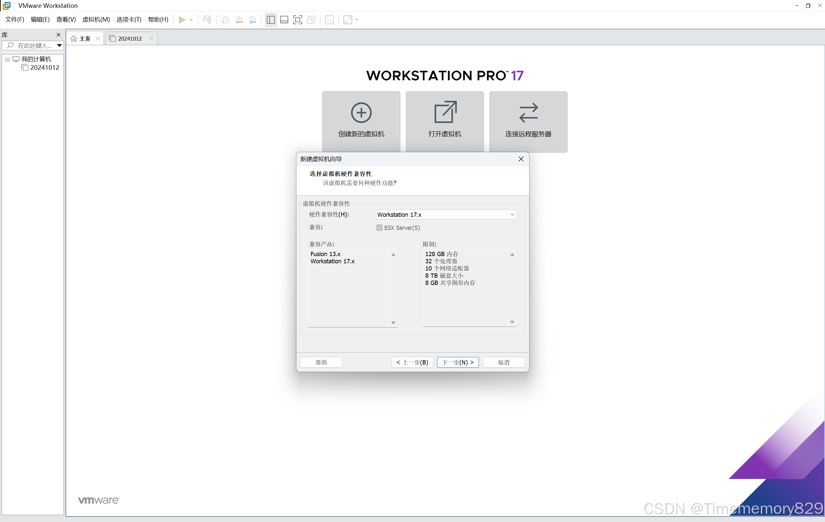Image resolution: width=825 pixels, height=522 pixels.
Task: Open the 帮助(H) menu
Action: coord(158,20)
